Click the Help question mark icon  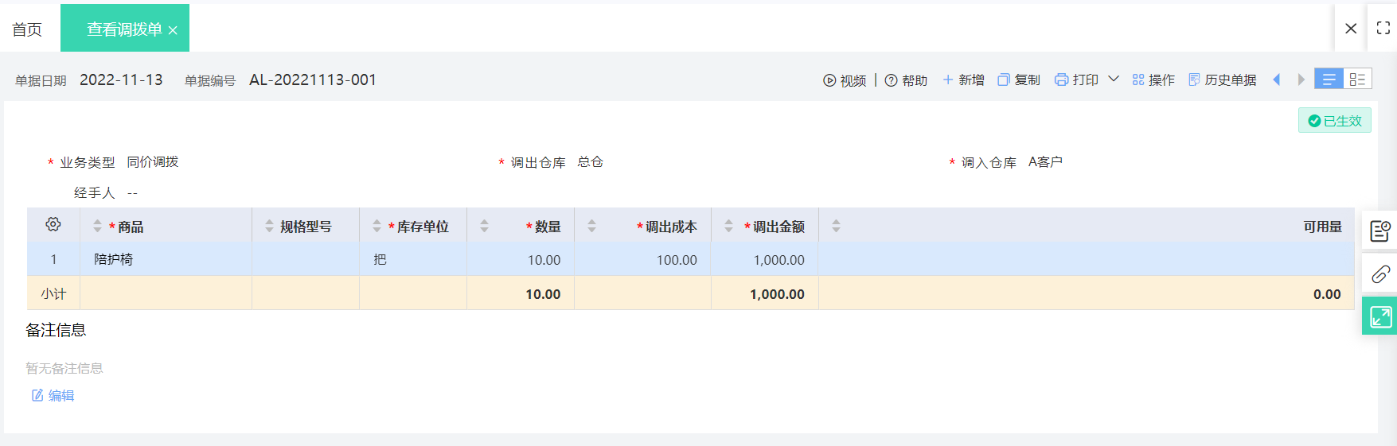coord(891,80)
